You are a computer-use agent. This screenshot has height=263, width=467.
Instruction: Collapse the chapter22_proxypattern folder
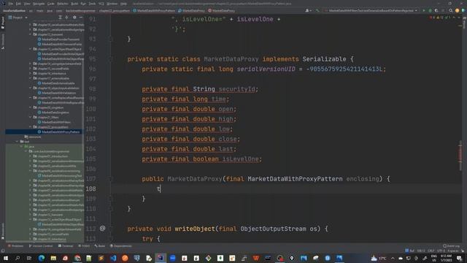tap(31, 127)
